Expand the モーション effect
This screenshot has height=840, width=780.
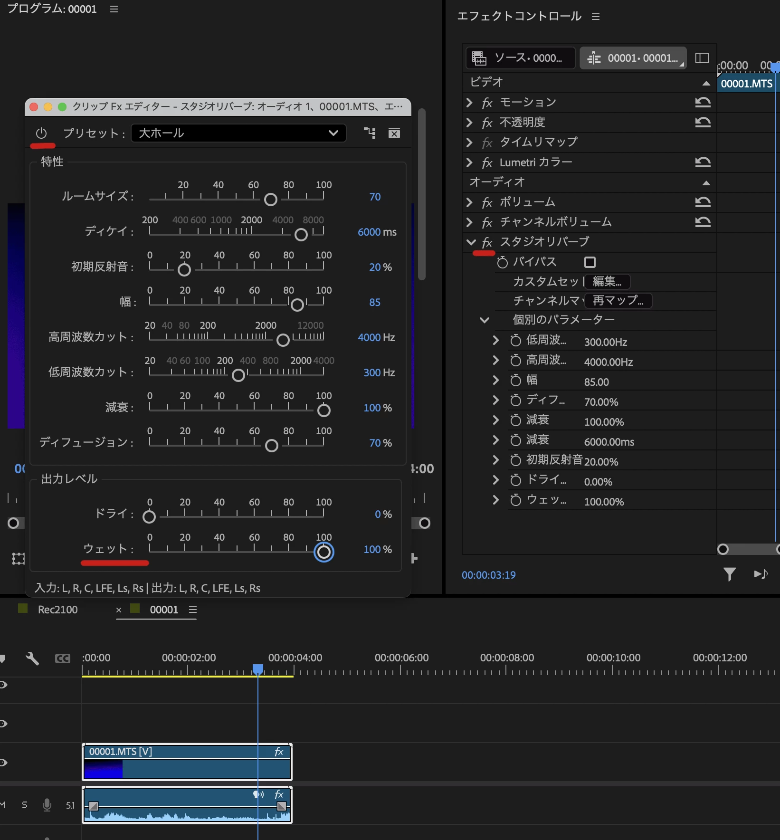470,103
